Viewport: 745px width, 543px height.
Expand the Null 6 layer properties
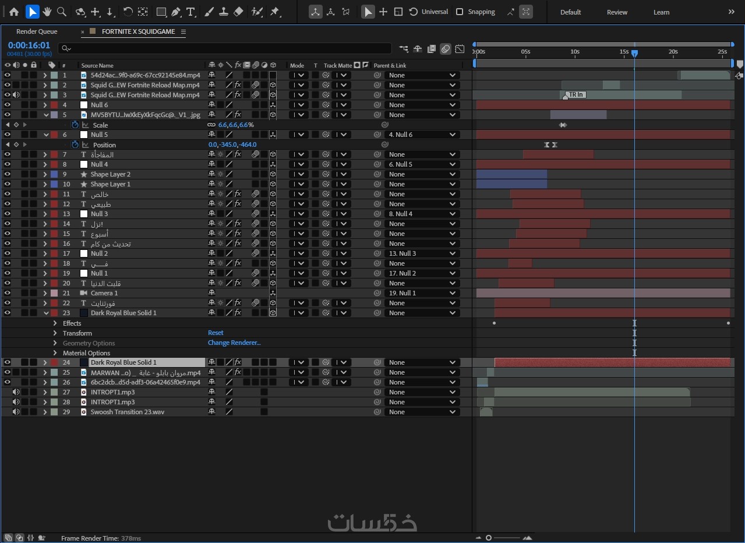pos(45,105)
